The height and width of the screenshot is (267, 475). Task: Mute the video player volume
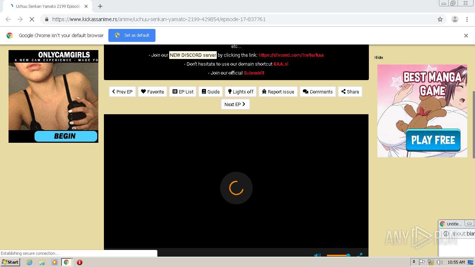coord(317,255)
